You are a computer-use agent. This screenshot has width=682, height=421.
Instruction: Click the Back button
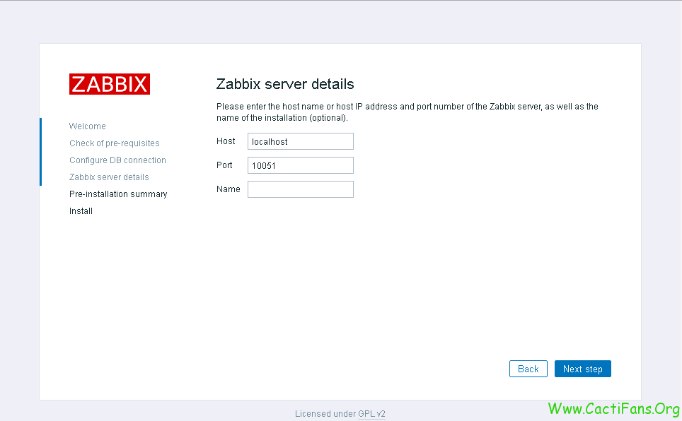[x=528, y=369]
